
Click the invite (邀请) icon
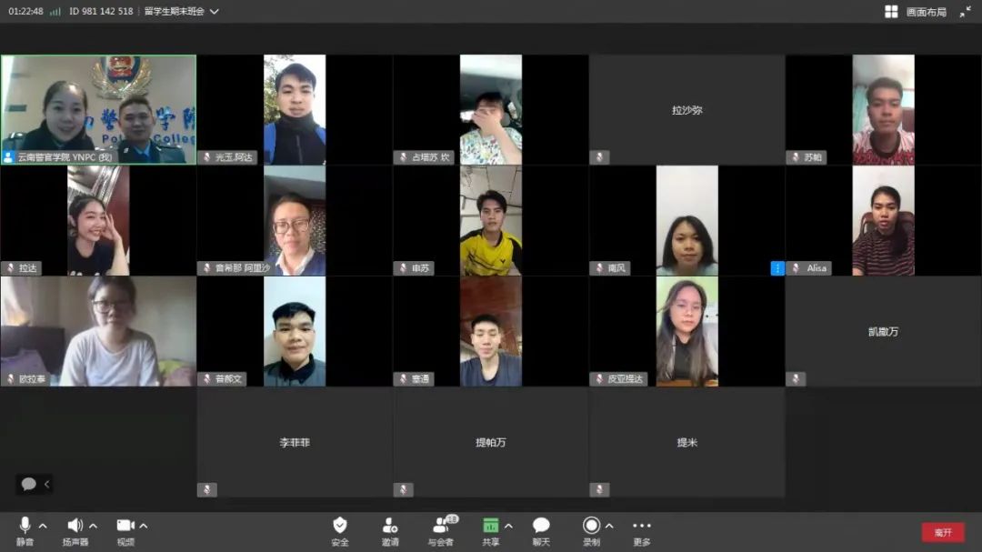(x=390, y=526)
